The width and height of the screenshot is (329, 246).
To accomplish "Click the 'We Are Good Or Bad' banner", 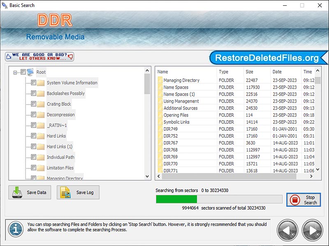I will point(39,57).
